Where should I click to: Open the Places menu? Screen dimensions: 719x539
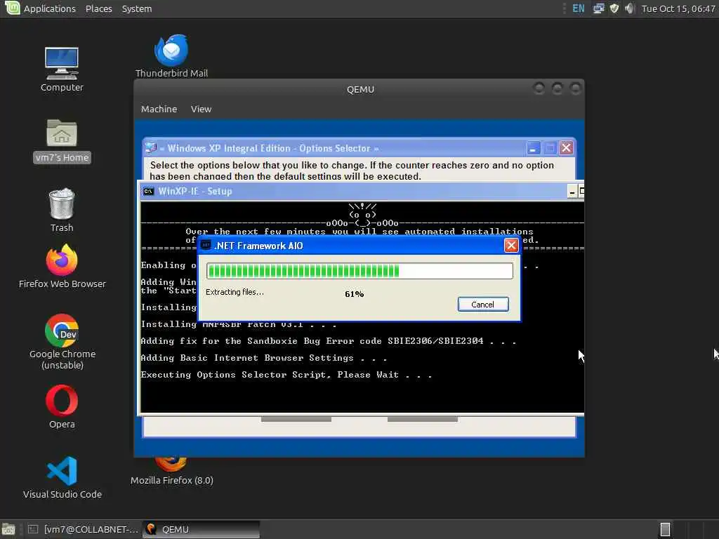tap(98, 8)
